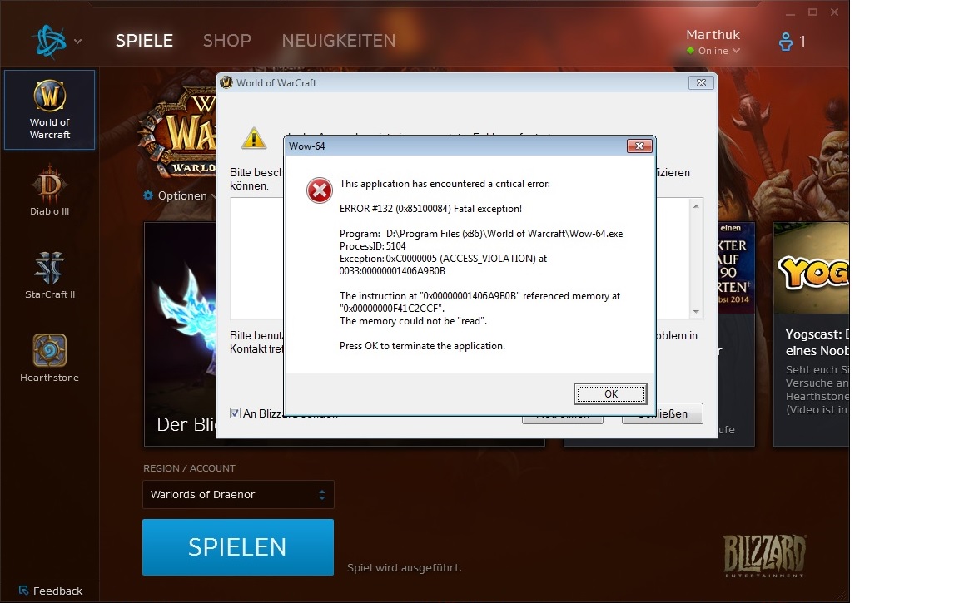959x603 pixels.
Task: Click the ProcessID: 5104 line
Action: click(372, 246)
